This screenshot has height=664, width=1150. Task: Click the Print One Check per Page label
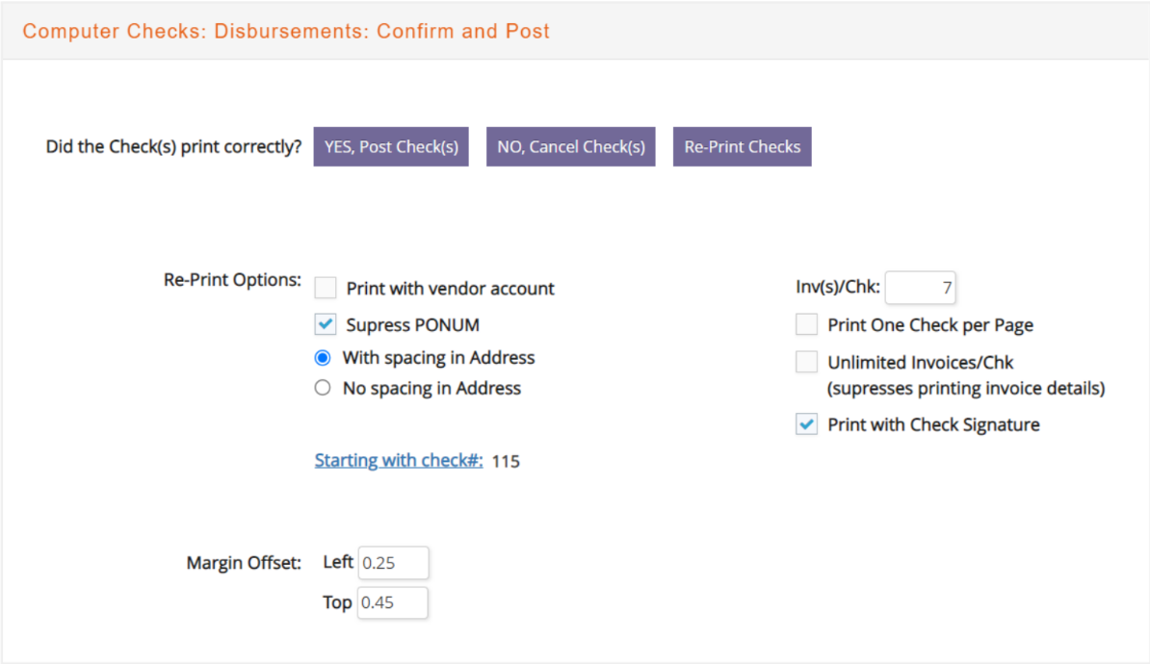(930, 324)
